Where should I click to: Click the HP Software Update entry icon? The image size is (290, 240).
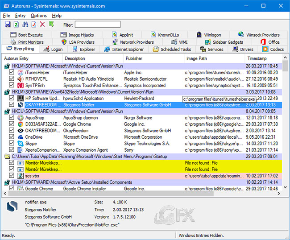[x=21, y=99]
